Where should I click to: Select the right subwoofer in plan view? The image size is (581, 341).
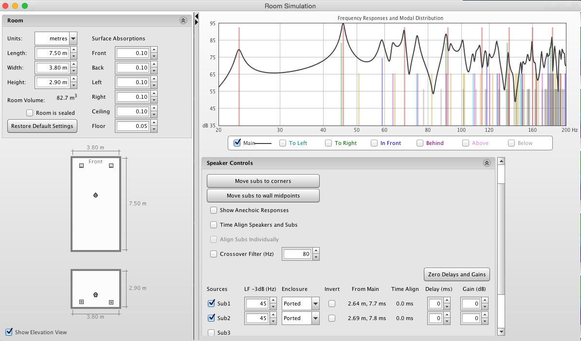[x=111, y=166]
